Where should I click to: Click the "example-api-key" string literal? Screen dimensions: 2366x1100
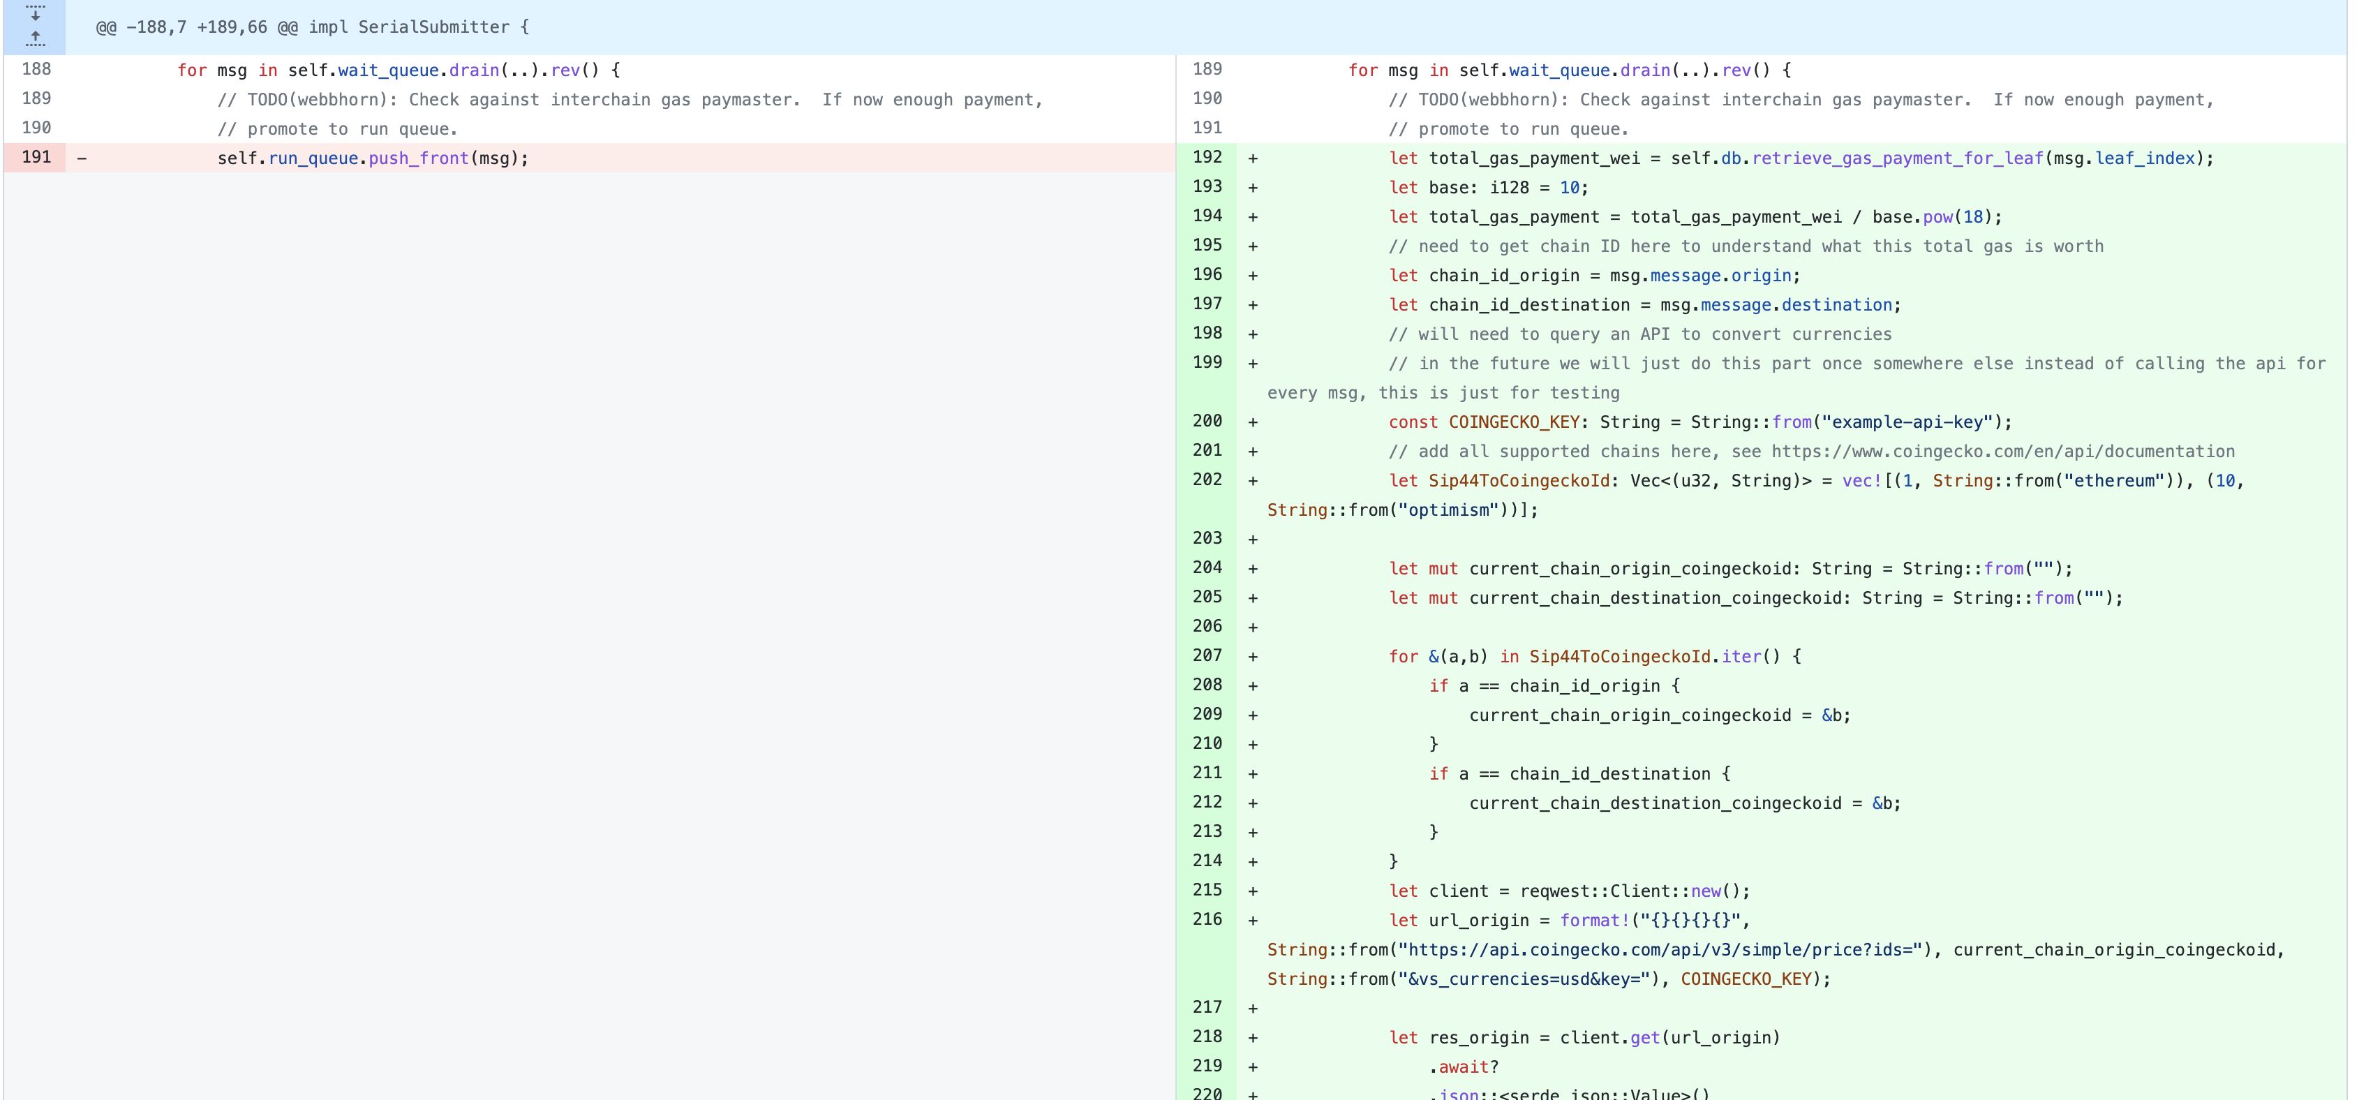point(1907,422)
